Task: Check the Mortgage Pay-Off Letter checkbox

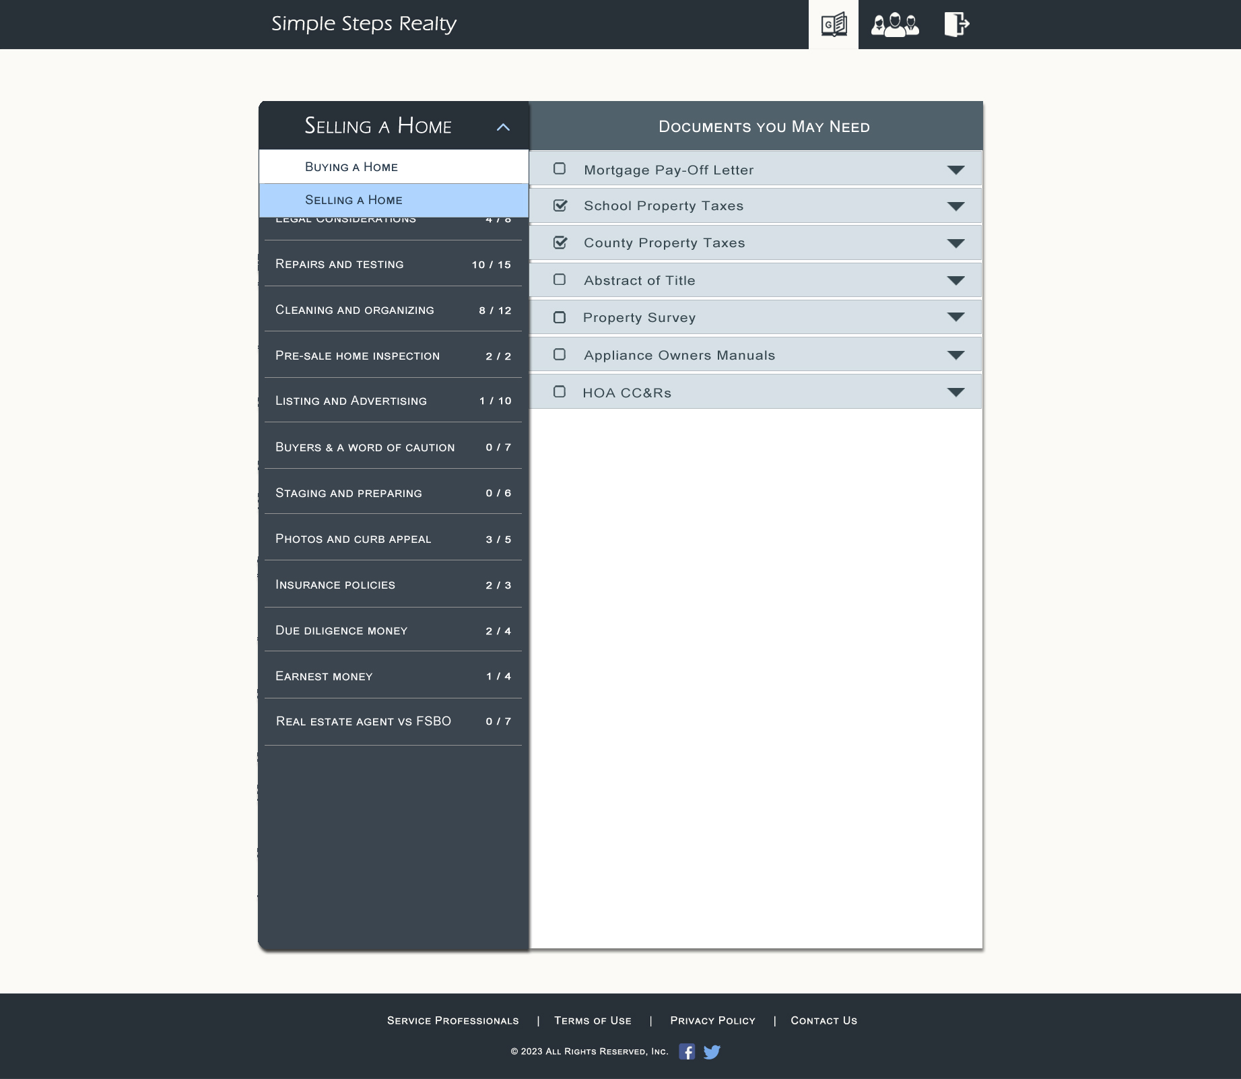Action: click(x=560, y=169)
